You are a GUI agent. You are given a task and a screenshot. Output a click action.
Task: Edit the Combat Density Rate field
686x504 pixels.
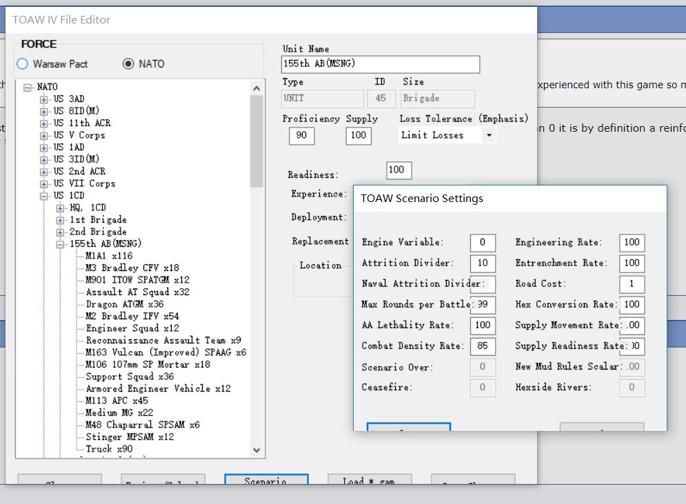click(483, 346)
